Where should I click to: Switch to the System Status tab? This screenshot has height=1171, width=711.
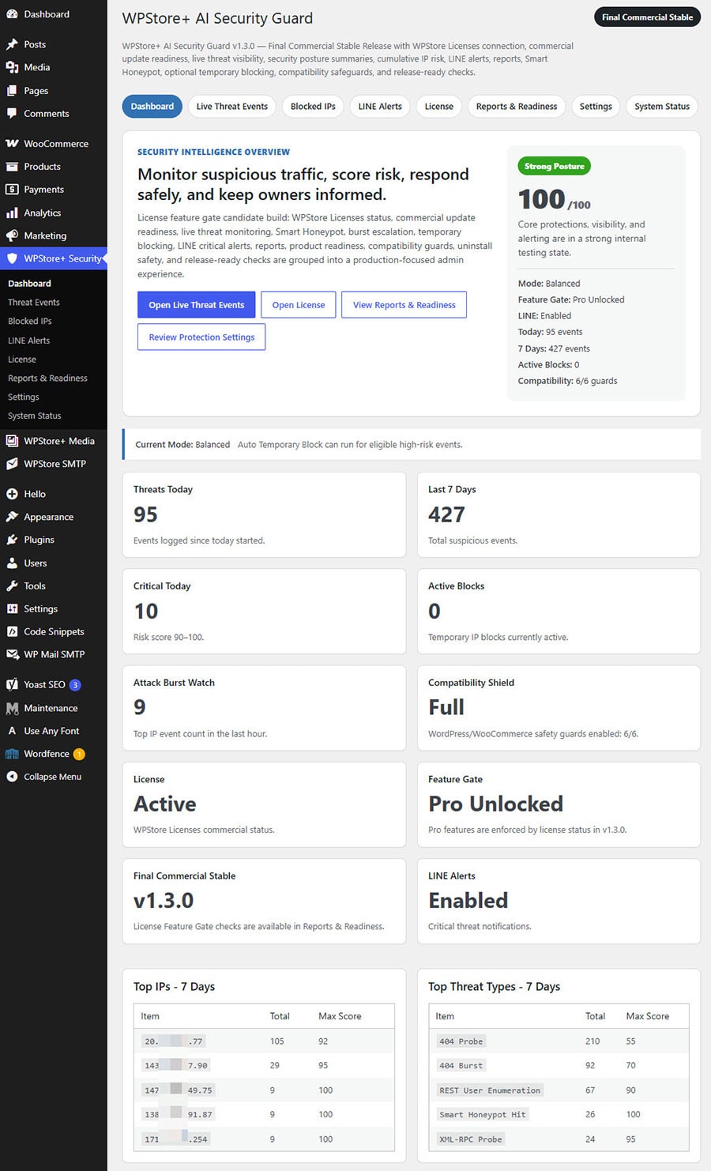coord(662,107)
